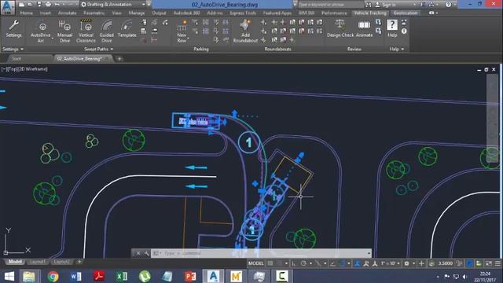The width and height of the screenshot is (503, 283).
Task: Click the info icon beside Help
Action: pyautogui.click(x=404, y=31)
